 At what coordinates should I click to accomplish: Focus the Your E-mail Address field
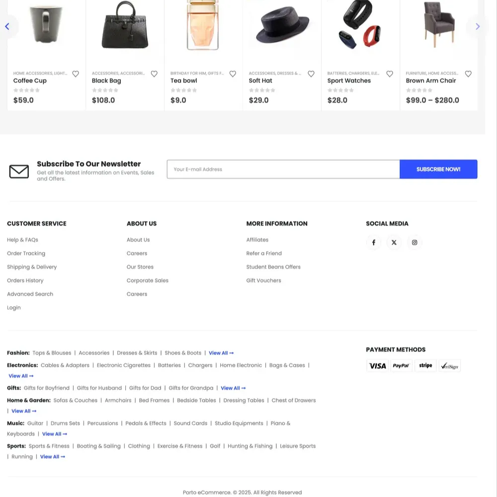tap(283, 169)
